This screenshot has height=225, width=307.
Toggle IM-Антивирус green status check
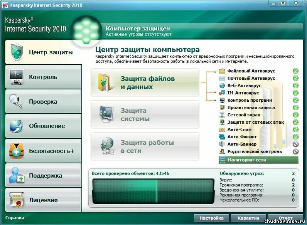click(296, 93)
